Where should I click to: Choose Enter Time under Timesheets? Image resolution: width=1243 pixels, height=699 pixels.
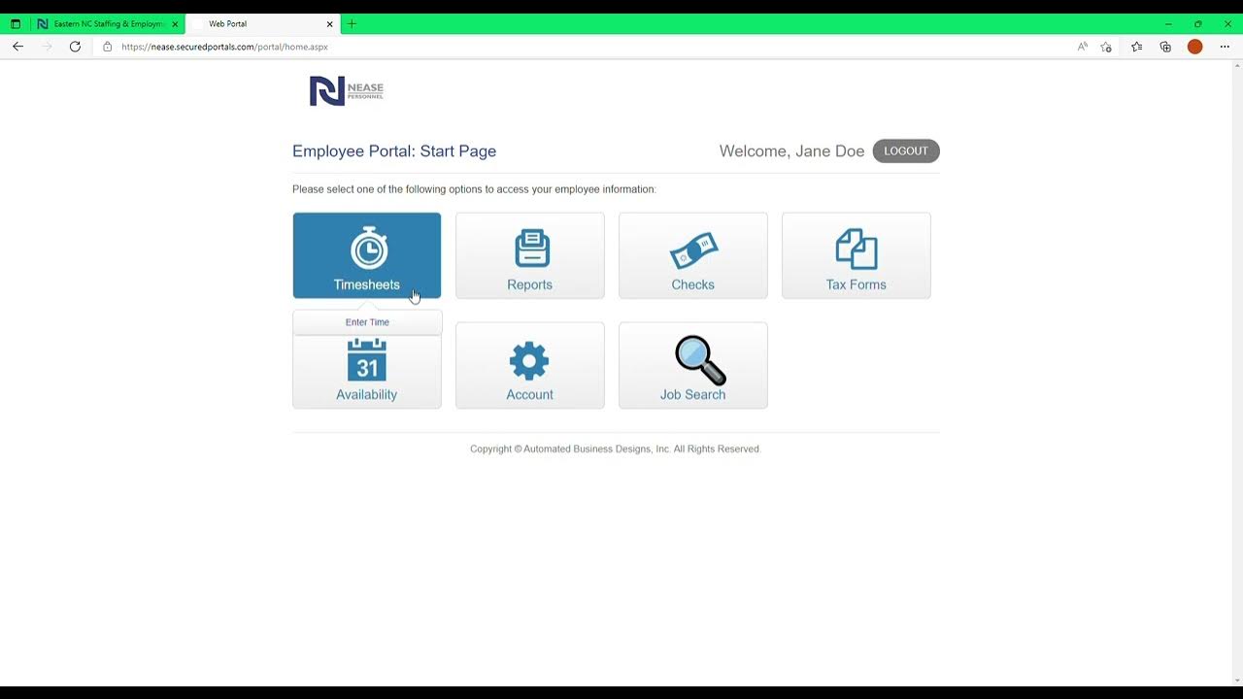[367, 322]
